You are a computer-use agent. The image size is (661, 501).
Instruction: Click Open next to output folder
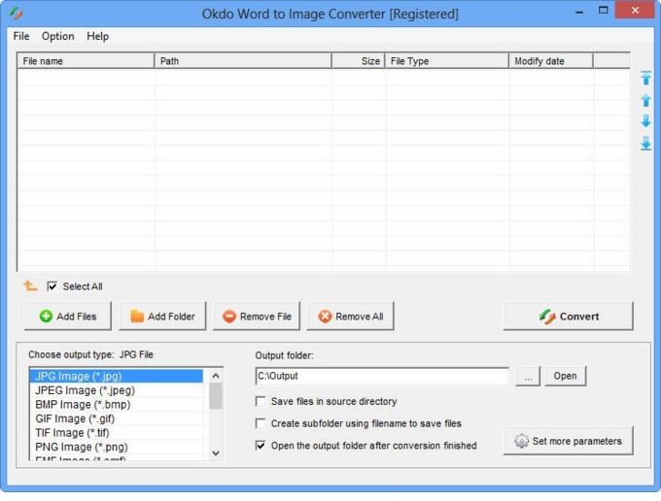tap(565, 376)
